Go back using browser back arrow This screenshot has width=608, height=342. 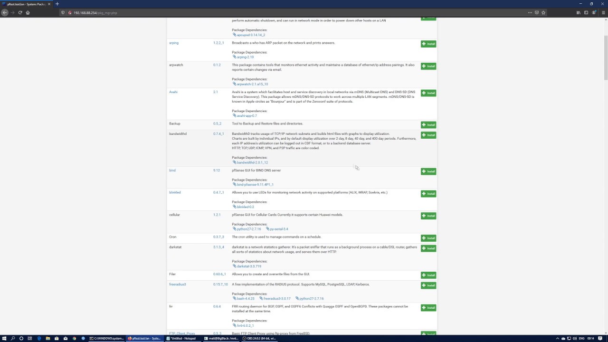5,13
